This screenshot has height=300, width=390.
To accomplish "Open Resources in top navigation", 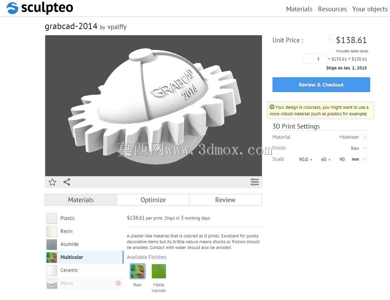I will click(x=332, y=9).
